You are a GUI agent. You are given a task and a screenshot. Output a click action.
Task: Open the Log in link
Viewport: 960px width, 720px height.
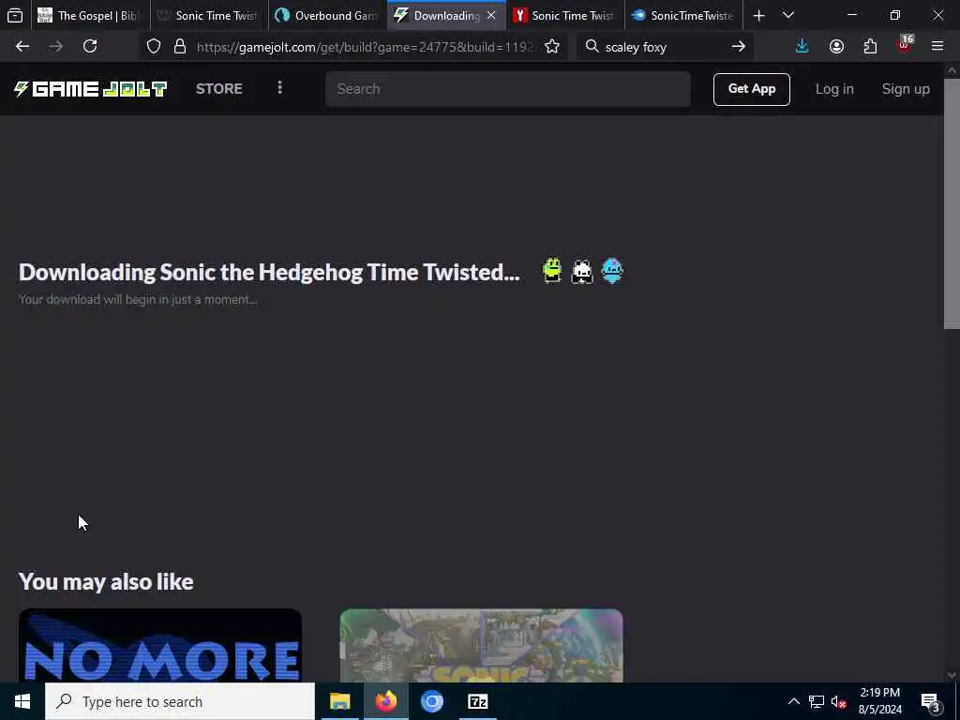[833, 89]
